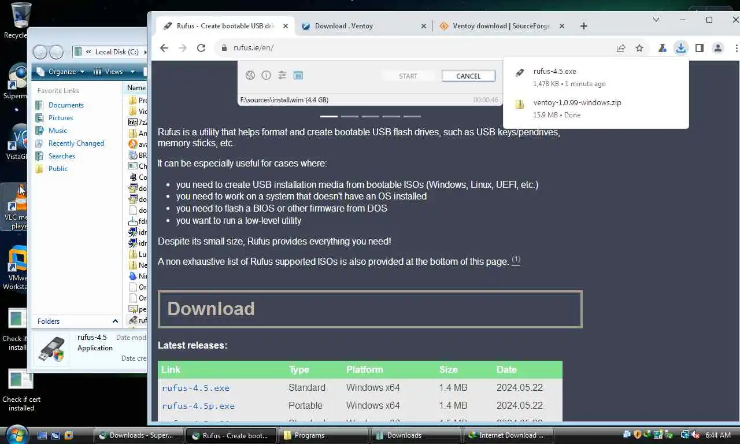740x444 pixels.
Task: Close the Rufus browser tab
Action: pos(286,26)
